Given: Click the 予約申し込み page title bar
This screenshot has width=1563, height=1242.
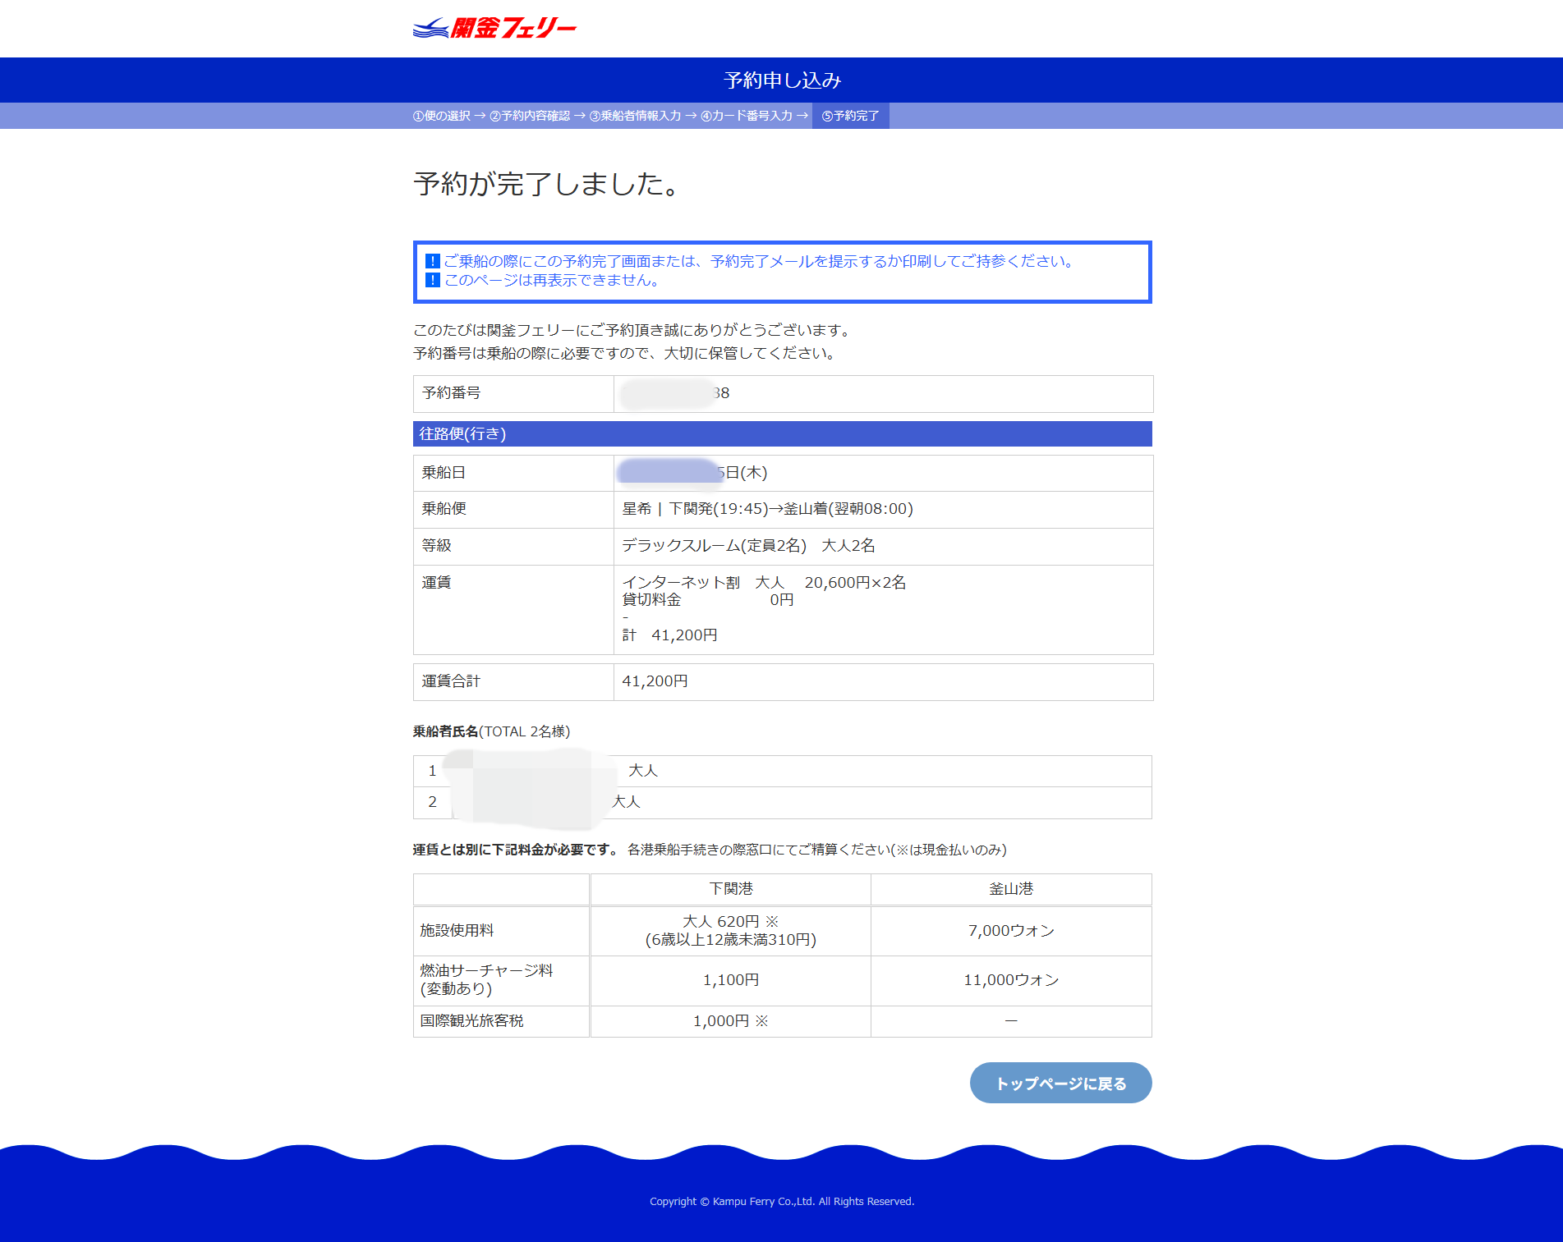Looking at the screenshot, I should pos(781,80).
